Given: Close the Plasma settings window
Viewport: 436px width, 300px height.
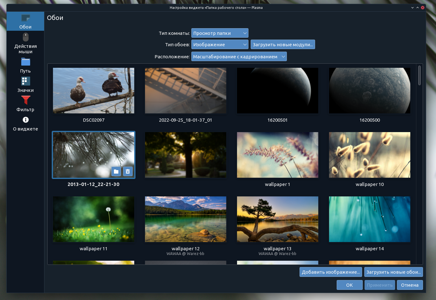Looking at the screenshot, I should (x=423, y=8).
